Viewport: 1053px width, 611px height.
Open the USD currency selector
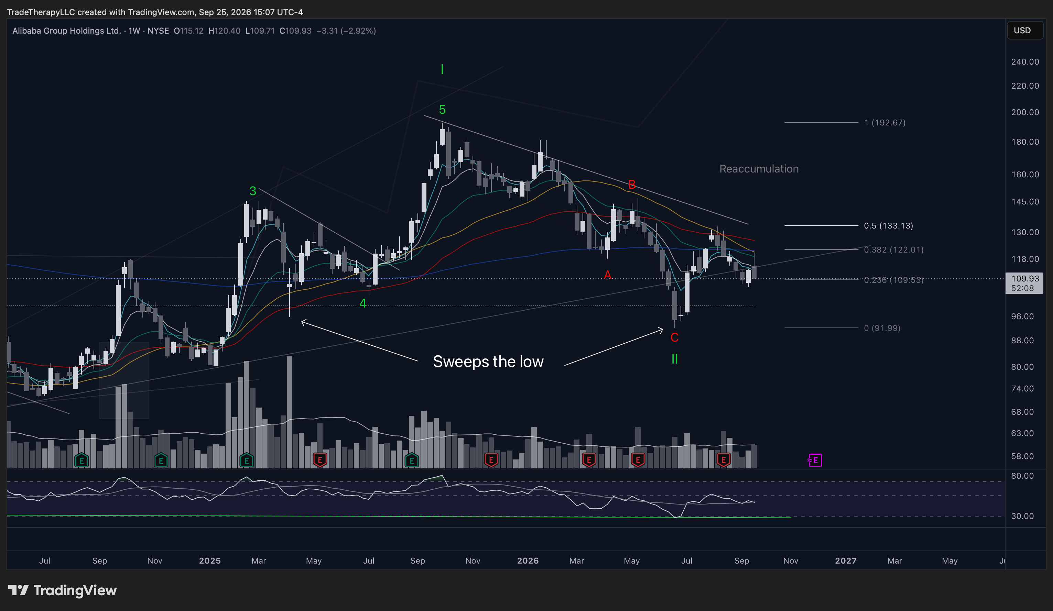coord(1025,31)
